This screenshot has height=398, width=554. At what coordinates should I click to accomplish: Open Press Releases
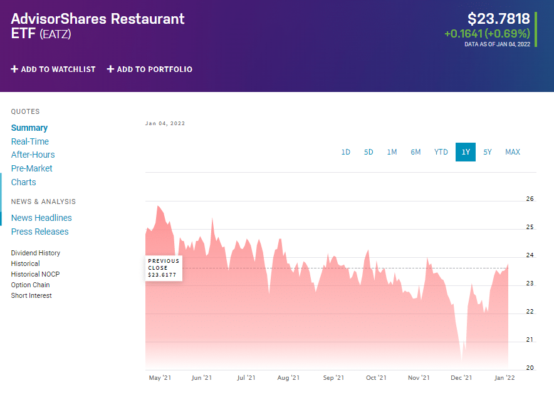point(40,232)
